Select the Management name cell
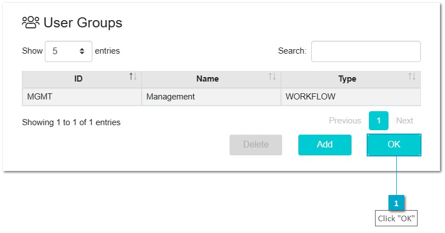Viewport: 445px width, 233px height. (211, 97)
